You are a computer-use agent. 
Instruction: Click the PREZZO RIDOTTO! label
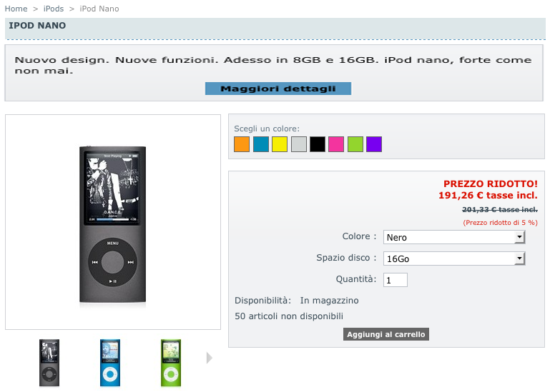(x=491, y=184)
